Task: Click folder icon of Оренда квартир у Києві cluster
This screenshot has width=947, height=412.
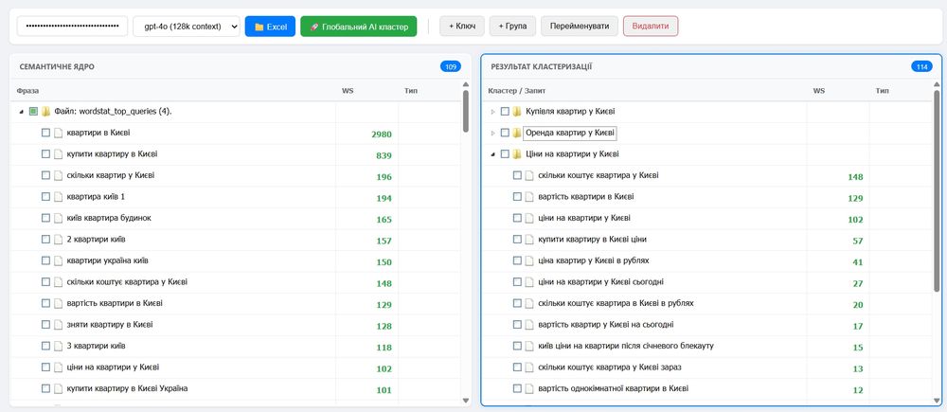Action: [517, 133]
